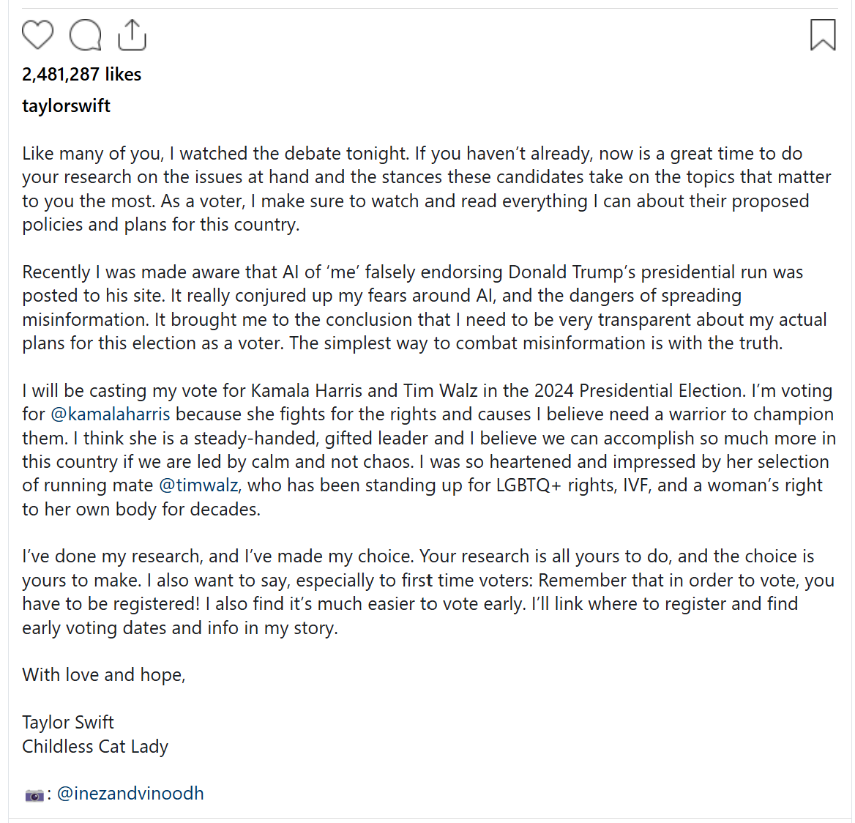Click the "Childless Cat Lady" text
The height and width of the screenshot is (823, 855).
click(x=95, y=747)
